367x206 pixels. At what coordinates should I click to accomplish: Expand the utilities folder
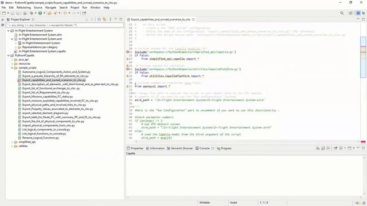point(12,146)
